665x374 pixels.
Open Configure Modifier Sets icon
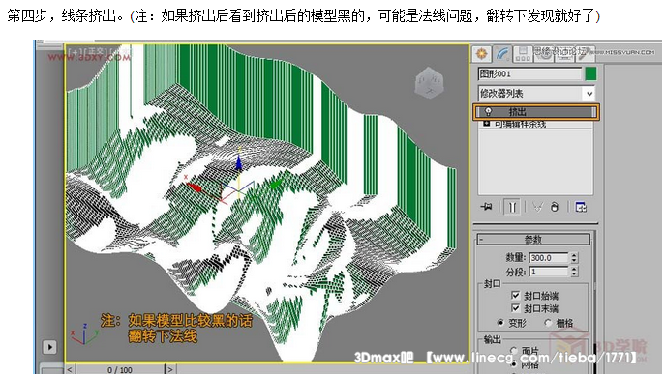581,207
